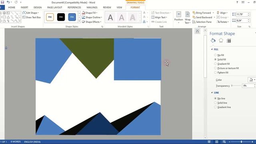Select the Fill & Line icon in Format Shape
This screenshot has height=144, width=256.
[x=213, y=40]
